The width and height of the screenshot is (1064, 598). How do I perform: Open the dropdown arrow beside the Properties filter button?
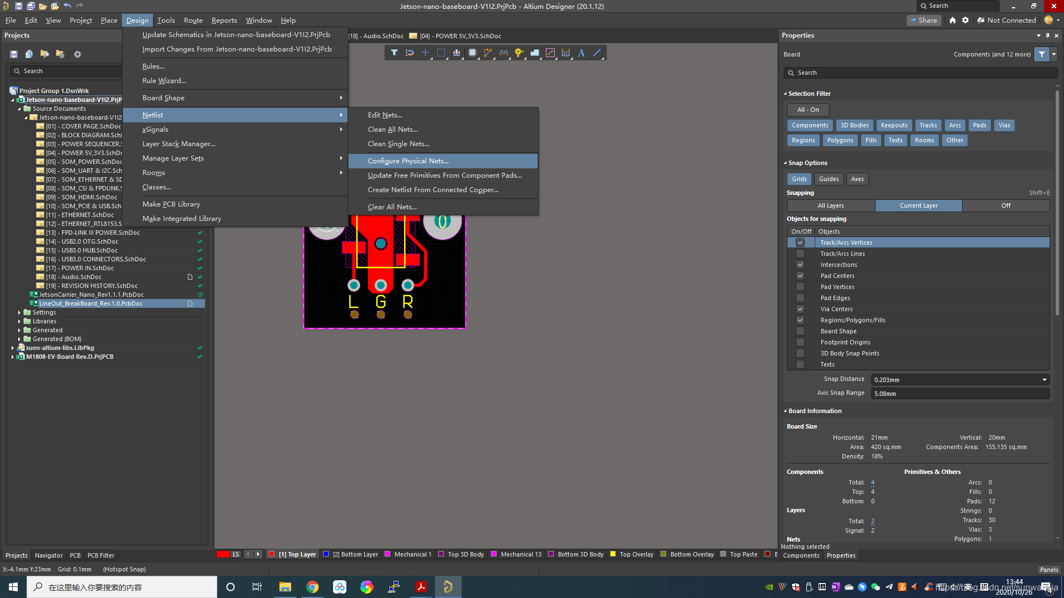(x=1054, y=54)
